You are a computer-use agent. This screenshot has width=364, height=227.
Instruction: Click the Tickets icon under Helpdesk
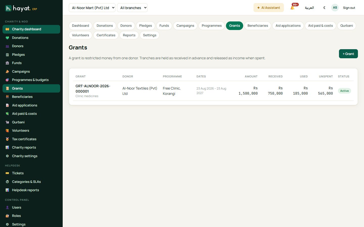(7, 173)
